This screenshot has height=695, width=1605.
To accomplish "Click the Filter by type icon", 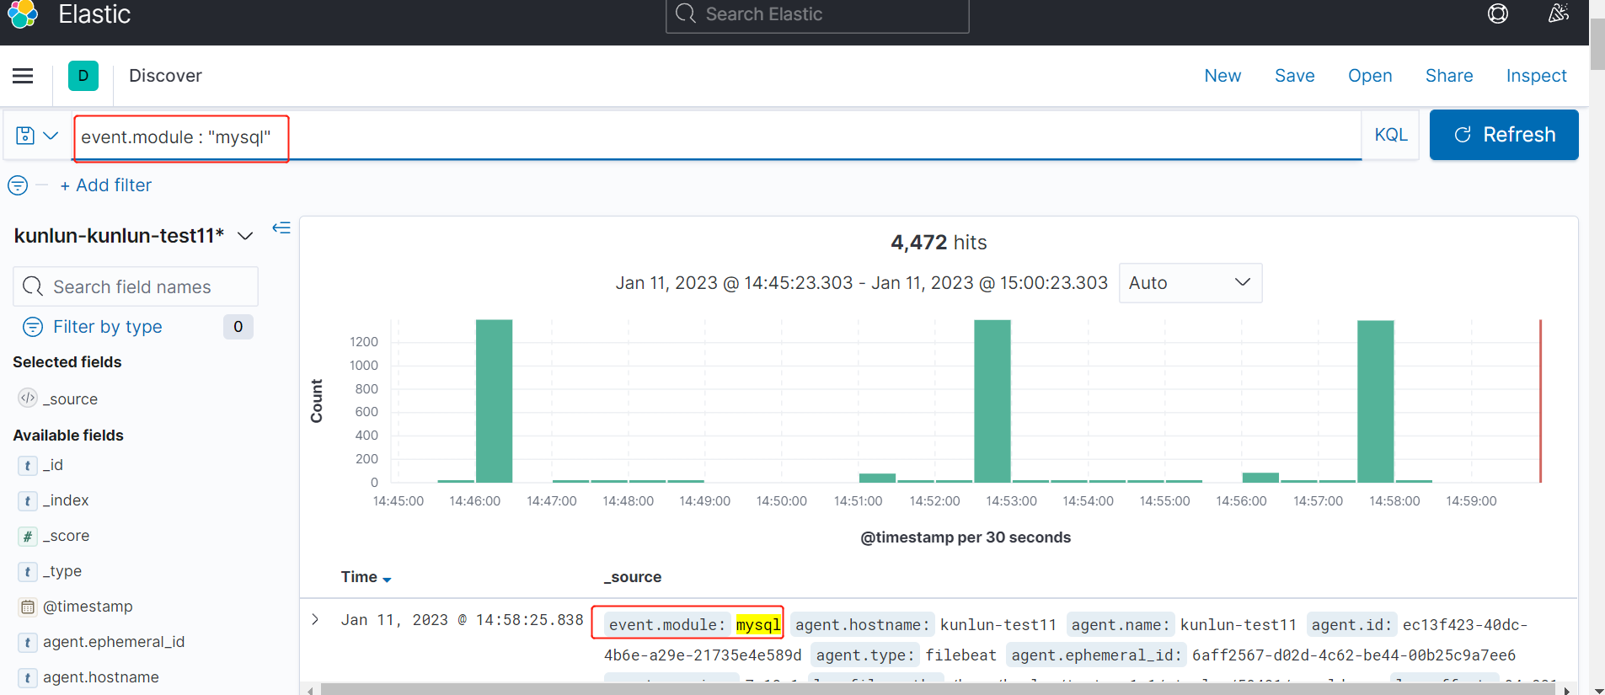I will (33, 327).
